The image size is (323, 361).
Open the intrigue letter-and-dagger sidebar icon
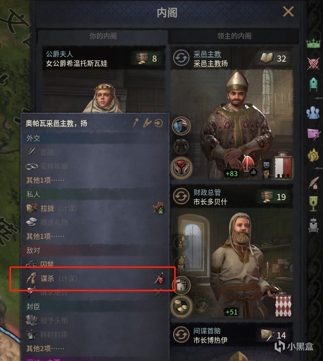tap(314, 134)
